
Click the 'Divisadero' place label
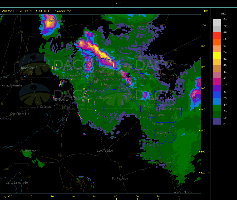[57, 21]
